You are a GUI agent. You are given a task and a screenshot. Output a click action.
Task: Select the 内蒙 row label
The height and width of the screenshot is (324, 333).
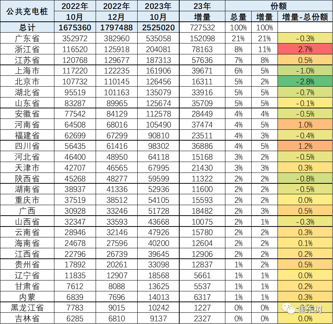tap(27, 297)
